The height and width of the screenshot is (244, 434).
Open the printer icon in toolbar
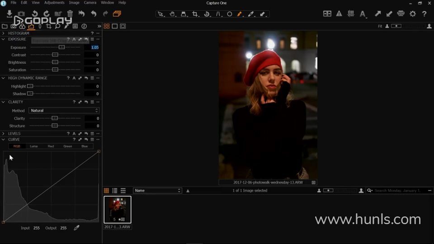401,14
